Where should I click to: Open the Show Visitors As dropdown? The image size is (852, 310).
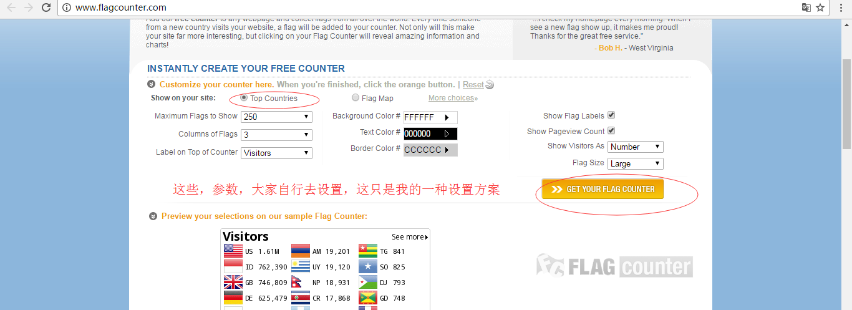point(635,147)
